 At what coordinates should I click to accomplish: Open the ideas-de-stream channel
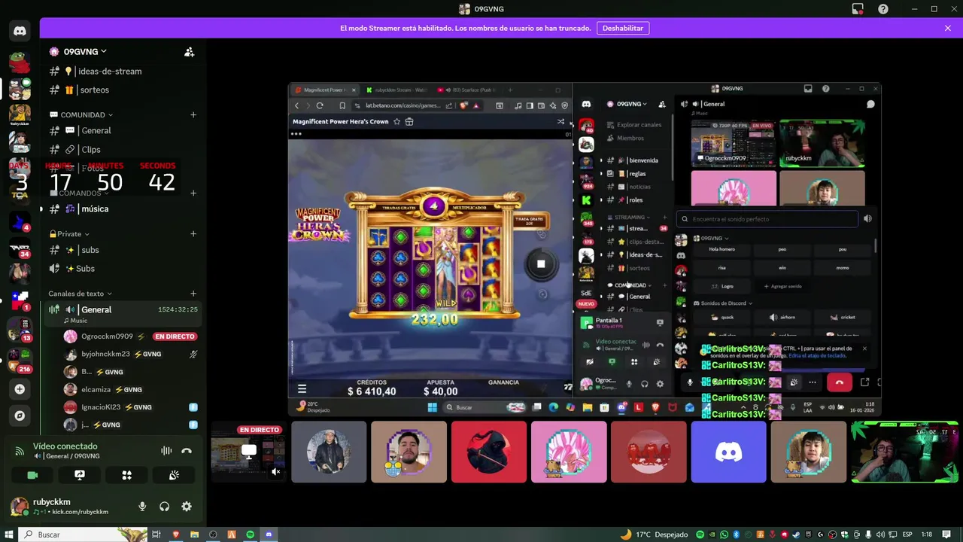(110, 71)
